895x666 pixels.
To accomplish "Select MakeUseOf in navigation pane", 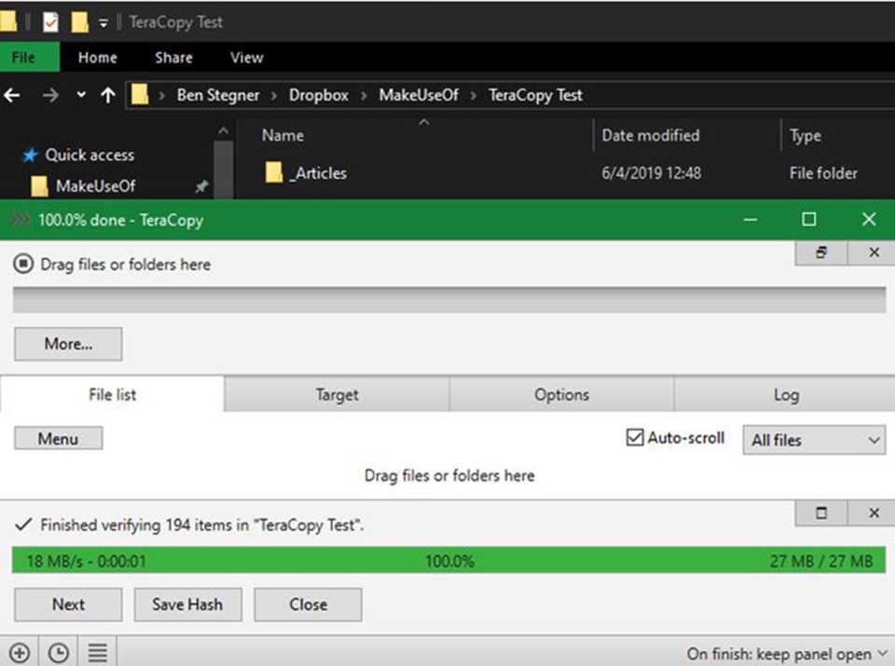I will pos(95,186).
